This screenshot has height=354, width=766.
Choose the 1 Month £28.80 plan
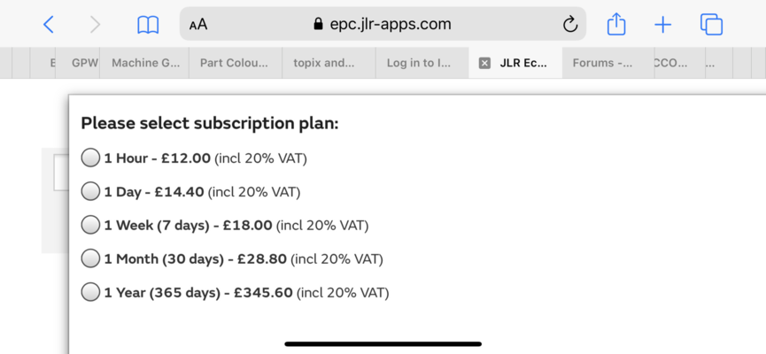(90, 258)
